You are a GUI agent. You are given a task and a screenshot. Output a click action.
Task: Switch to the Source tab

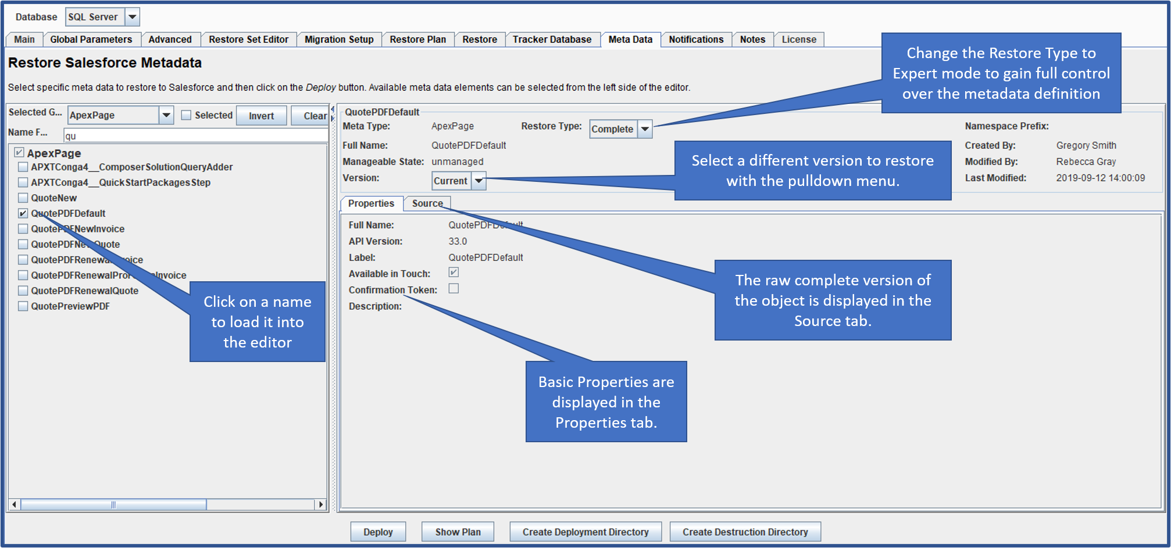coord(427,203)
